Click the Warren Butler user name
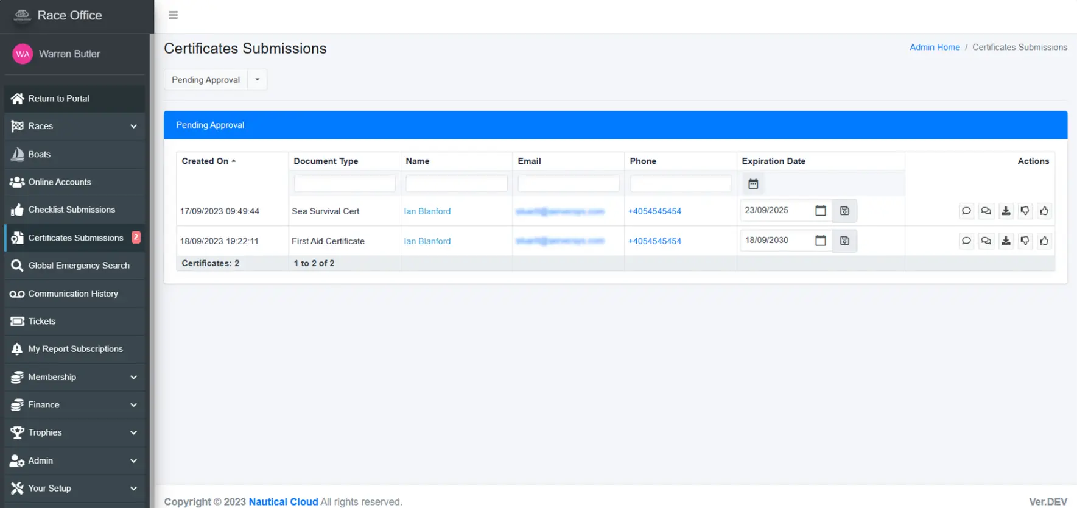Image resolution: width=1077 pixels, height=508 pixels. point(69,54)
